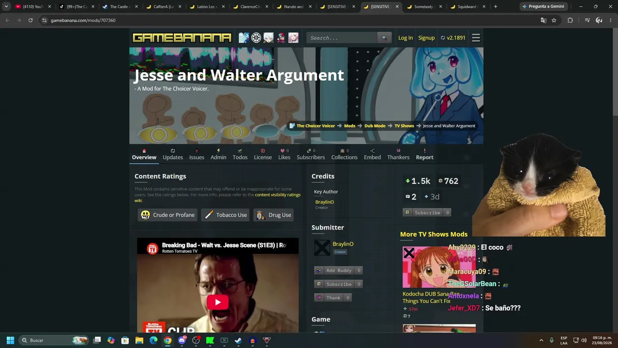Open the Likes tab

(x=284, y=154)
